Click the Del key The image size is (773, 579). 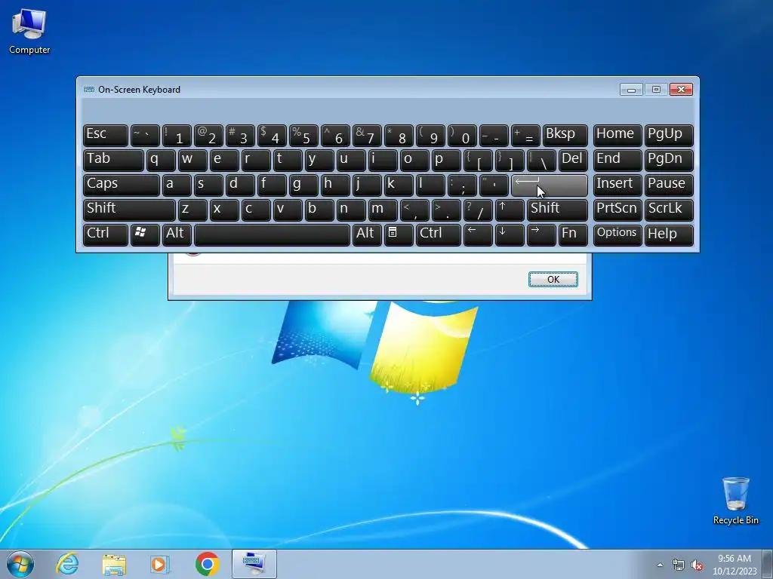point(573,160)
